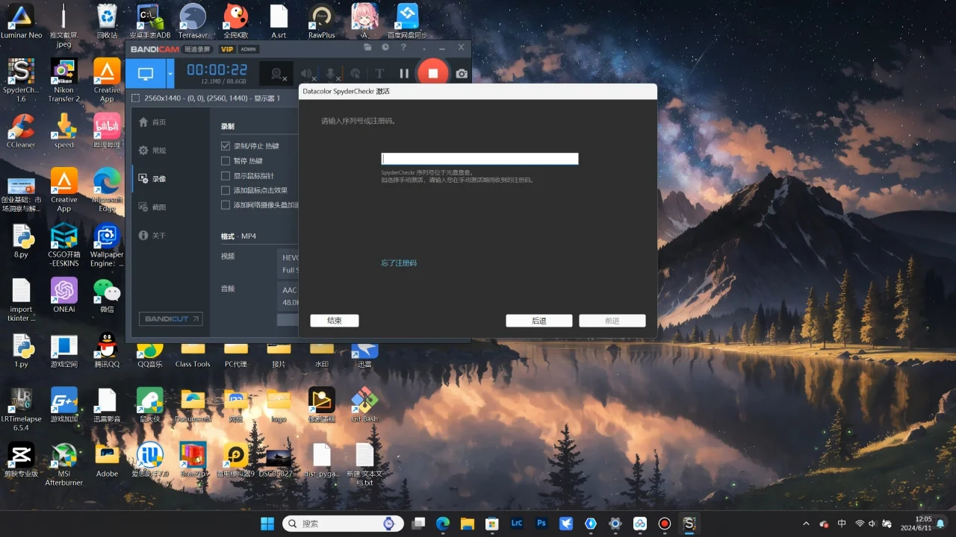Open Photoshop from the taskbar

click(x=542, y=524)
